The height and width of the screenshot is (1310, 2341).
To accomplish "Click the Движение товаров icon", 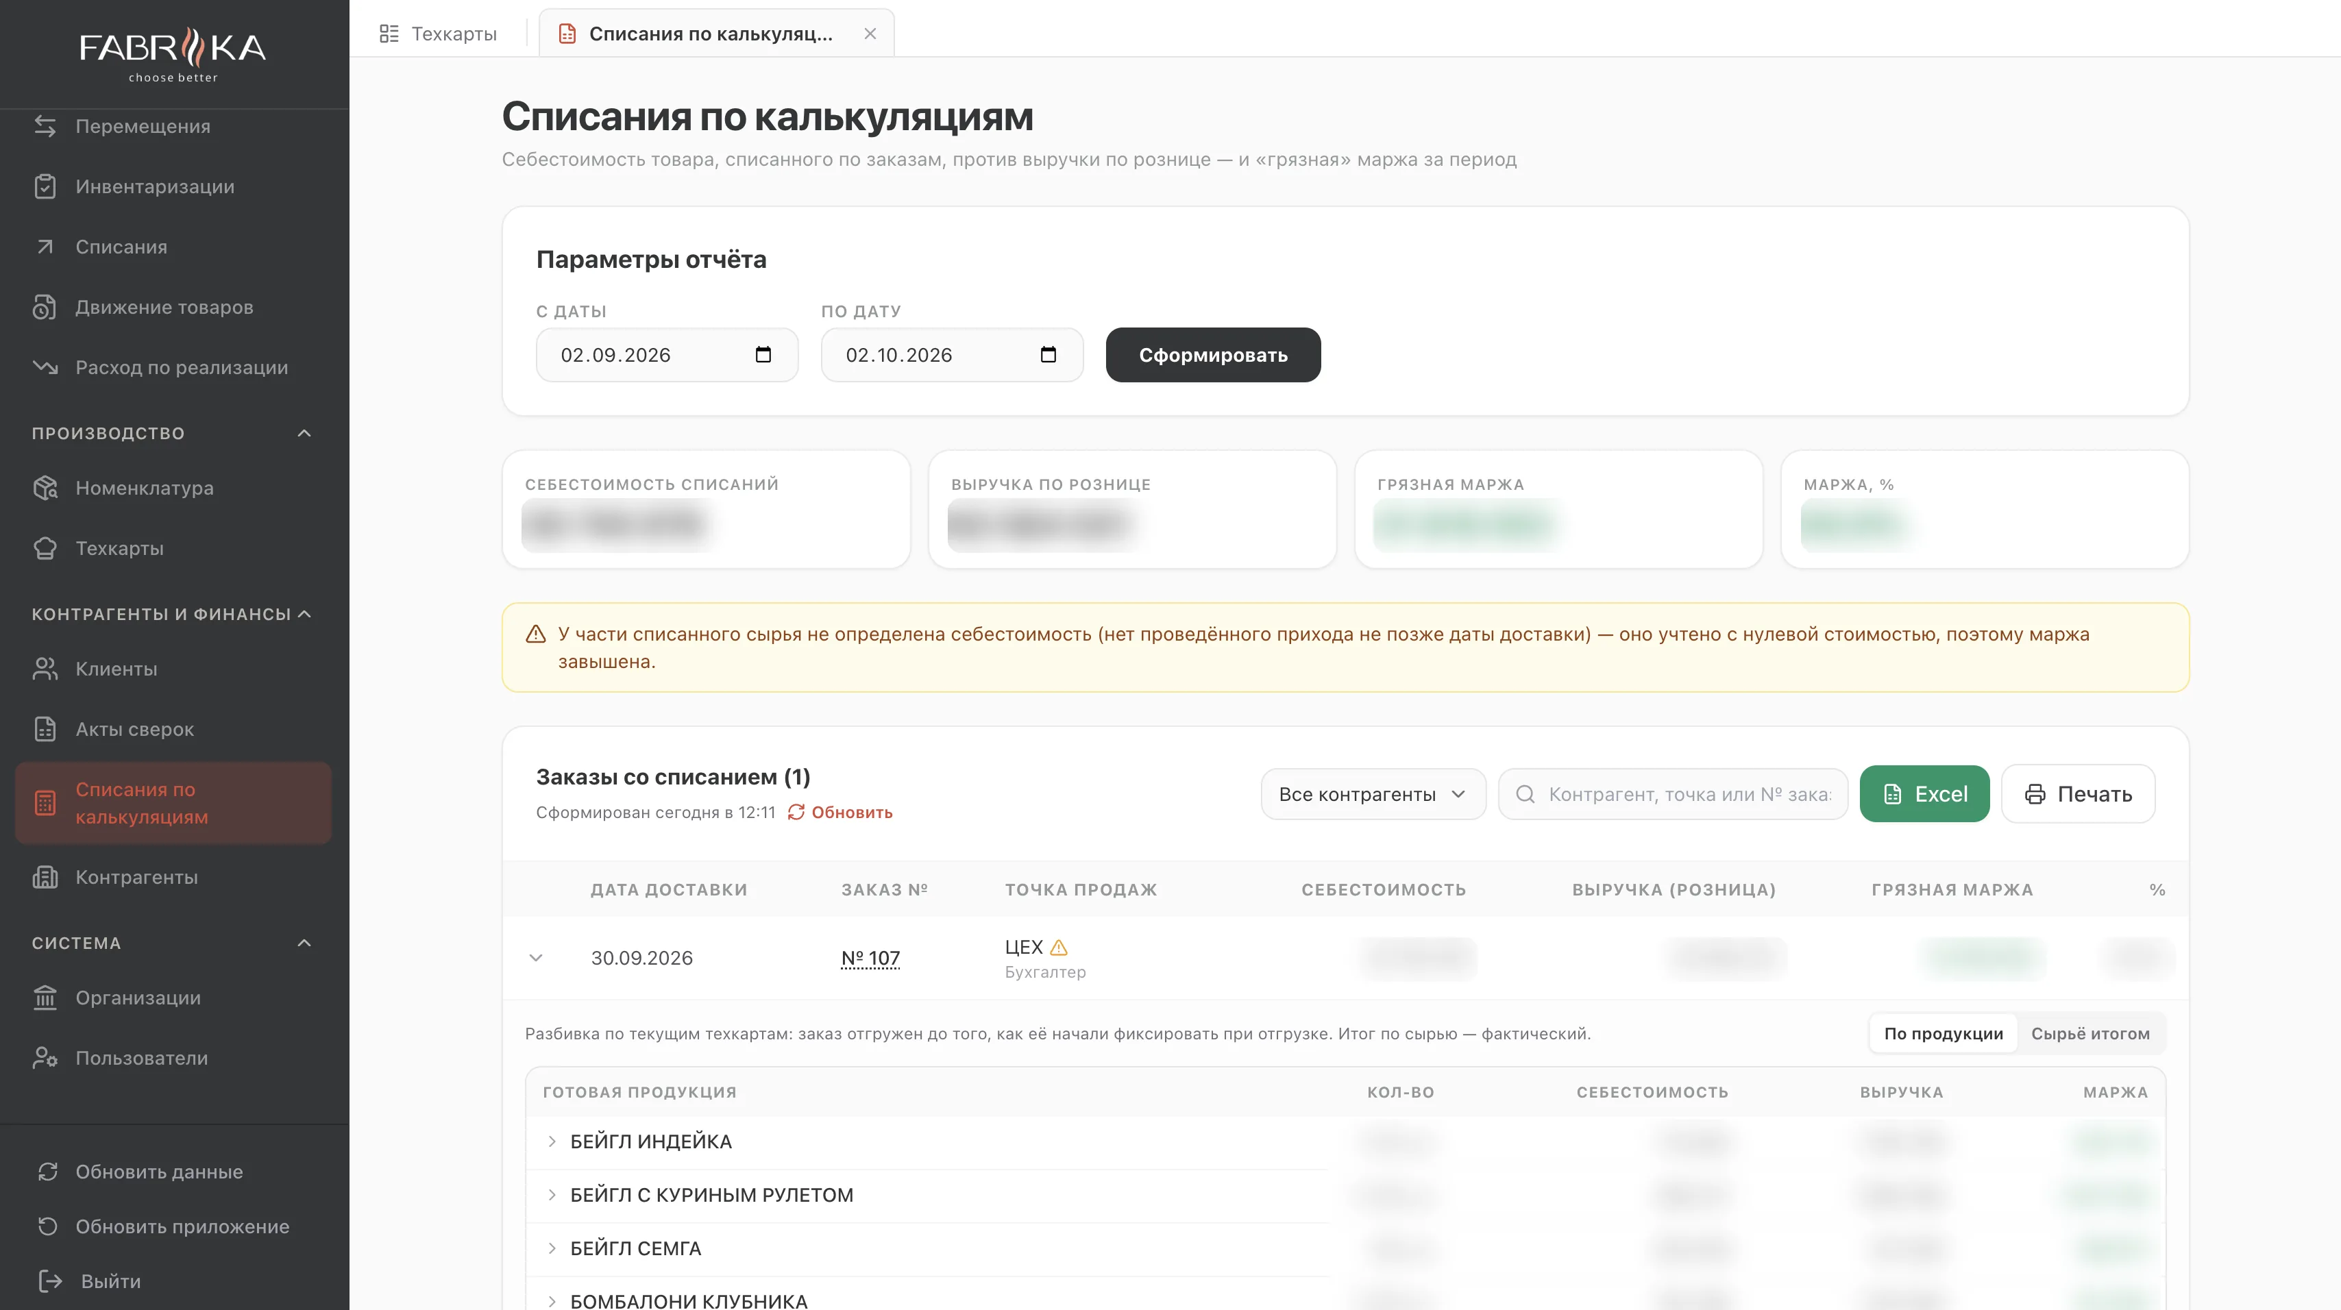I will pos(45,307).
